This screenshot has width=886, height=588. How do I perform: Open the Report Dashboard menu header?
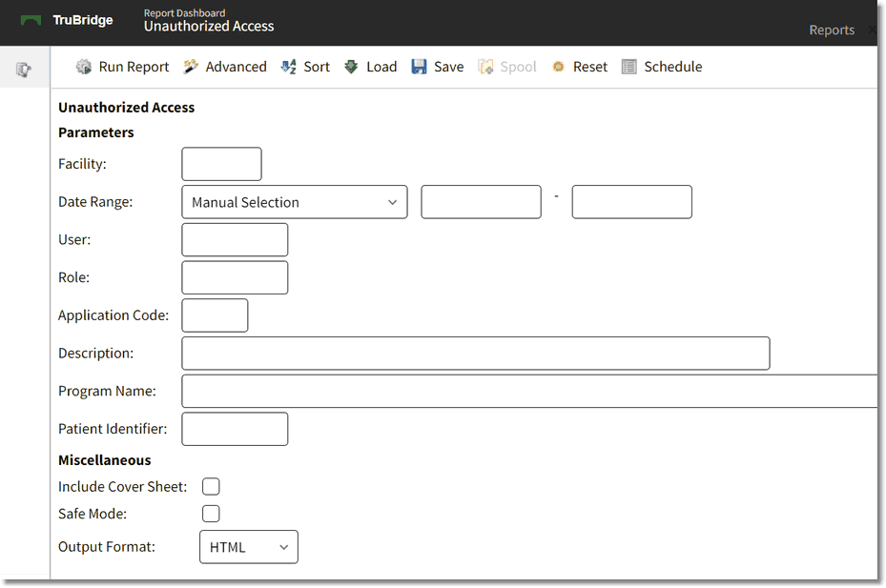[x=184, y=13]
